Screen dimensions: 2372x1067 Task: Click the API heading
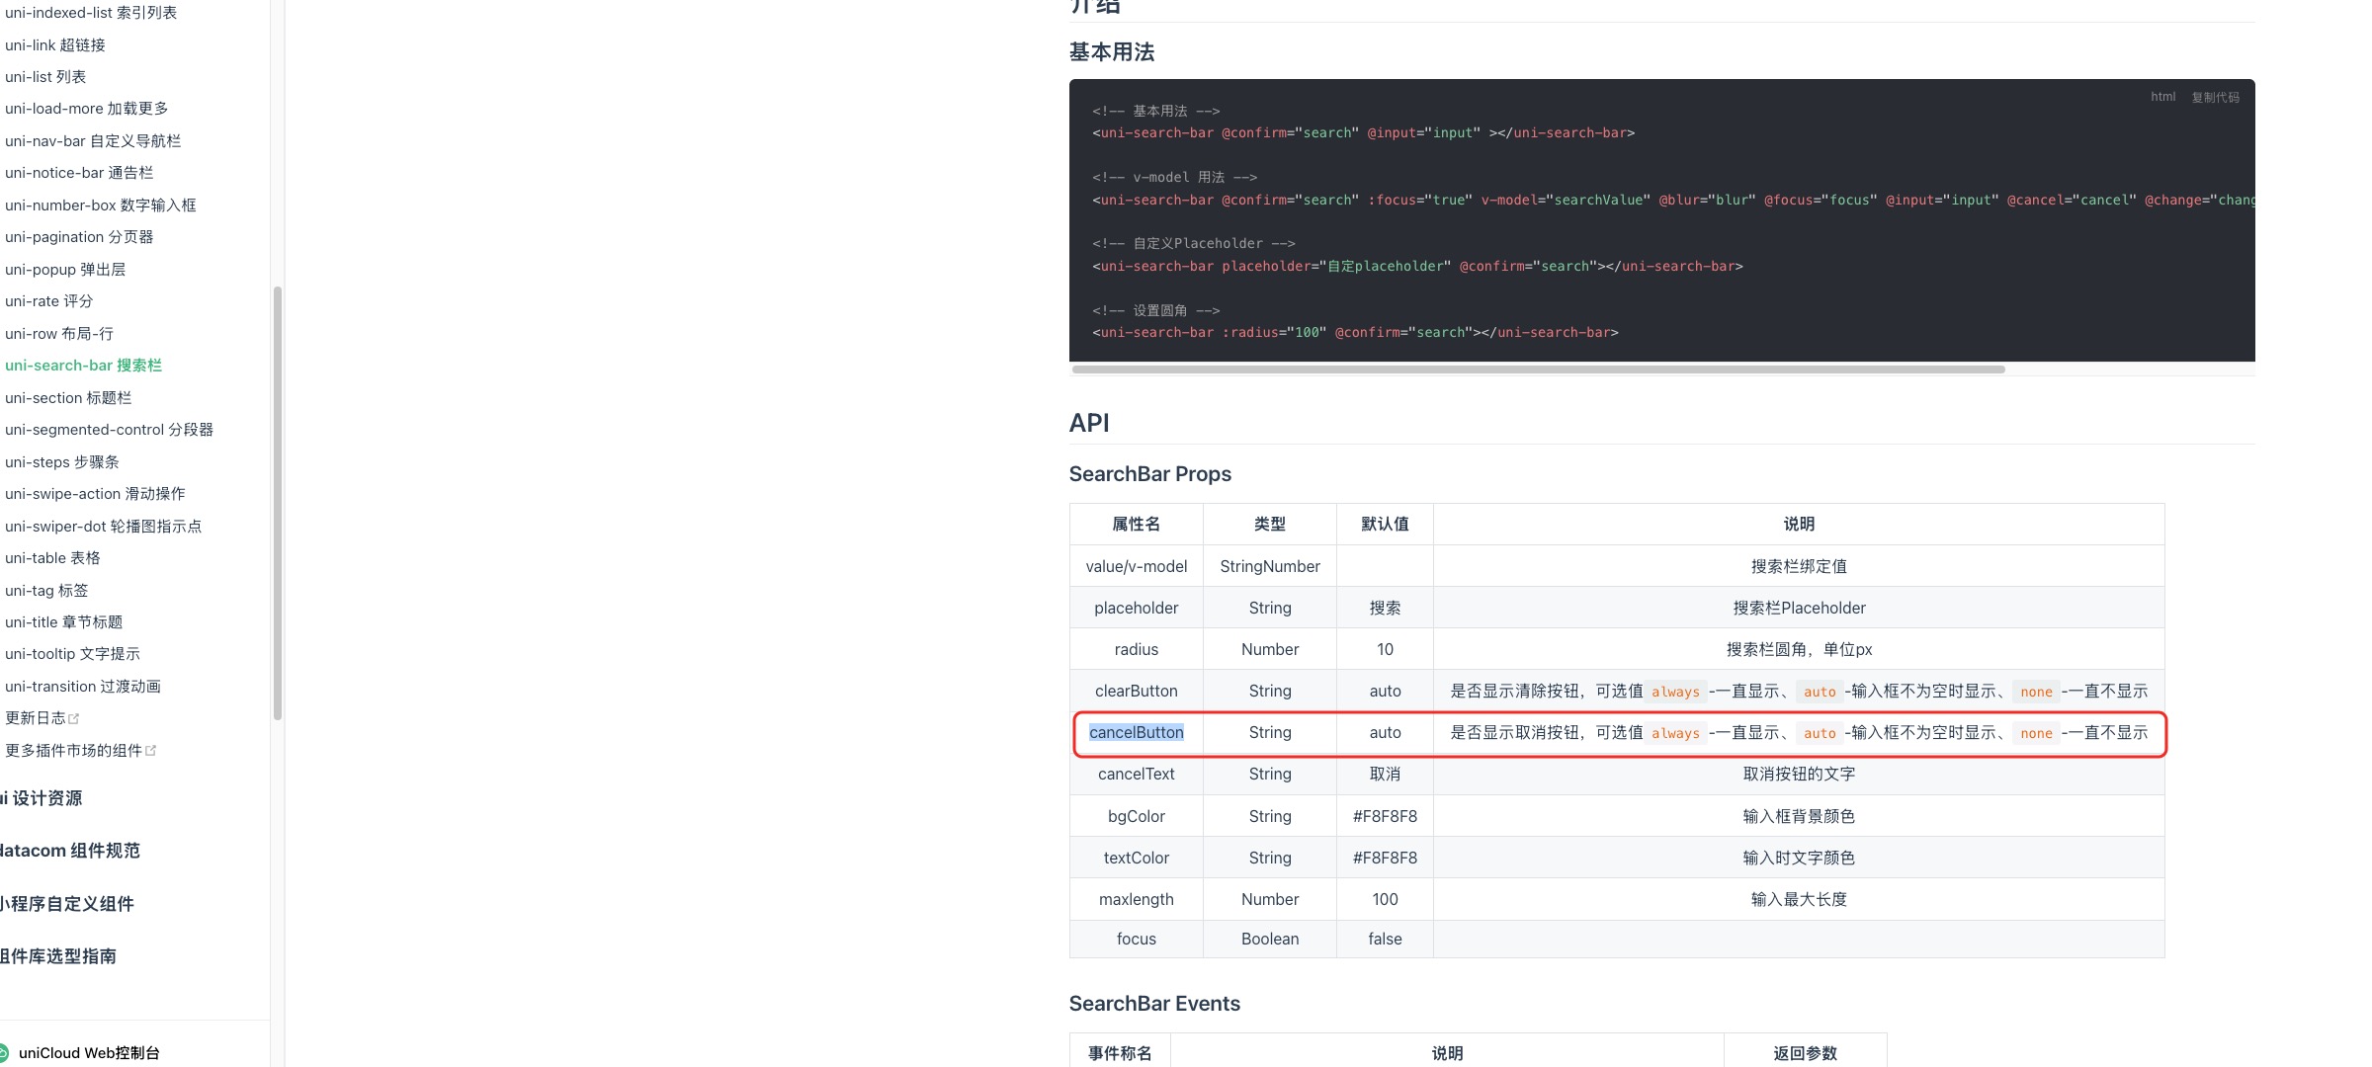[1089, 423]
